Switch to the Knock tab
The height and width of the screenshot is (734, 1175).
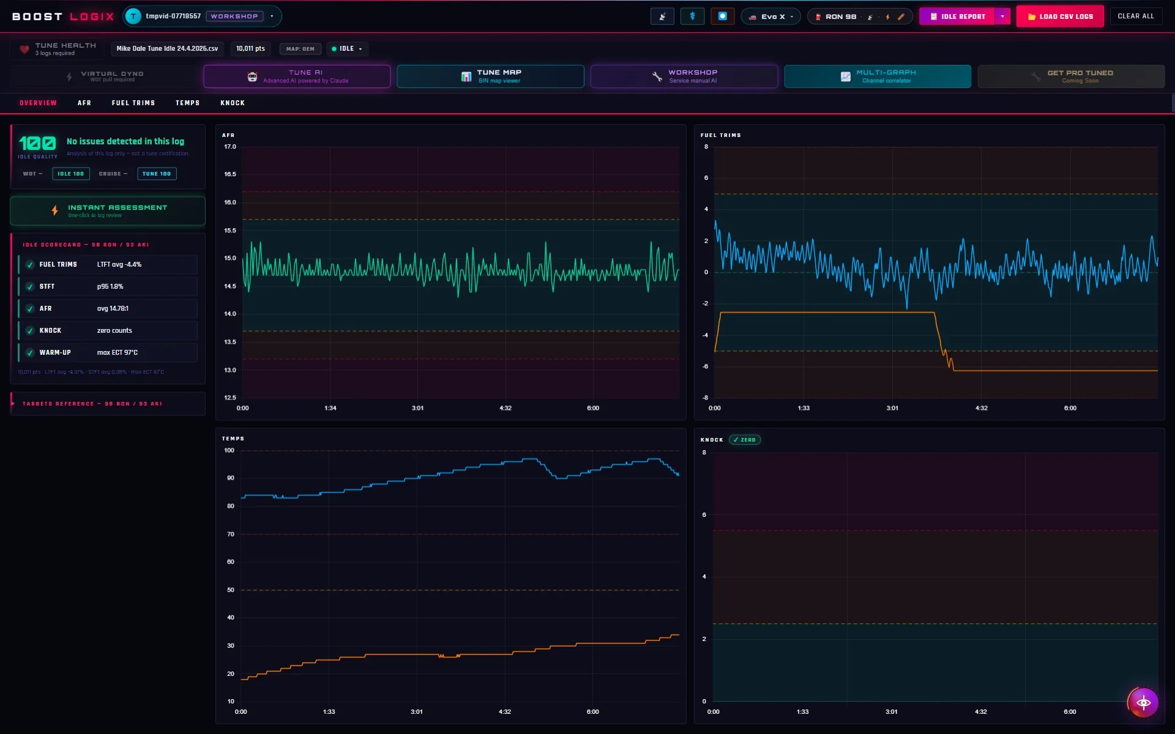click(x=233, y=103)
